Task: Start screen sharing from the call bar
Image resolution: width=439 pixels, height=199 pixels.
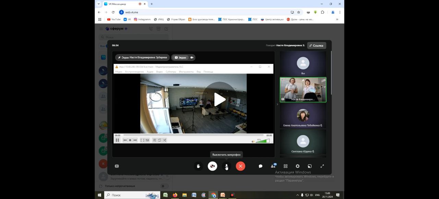Action: coord(117,166)
